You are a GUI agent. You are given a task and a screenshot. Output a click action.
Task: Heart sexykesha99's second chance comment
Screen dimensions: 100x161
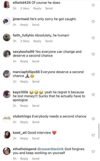click(x=93, y=54)
